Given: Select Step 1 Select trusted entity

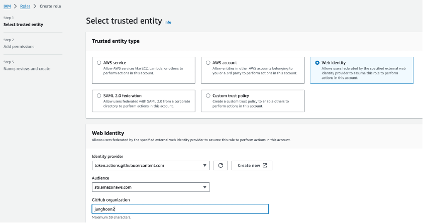Looking at the screenshot, I should [x=23, y=24].
